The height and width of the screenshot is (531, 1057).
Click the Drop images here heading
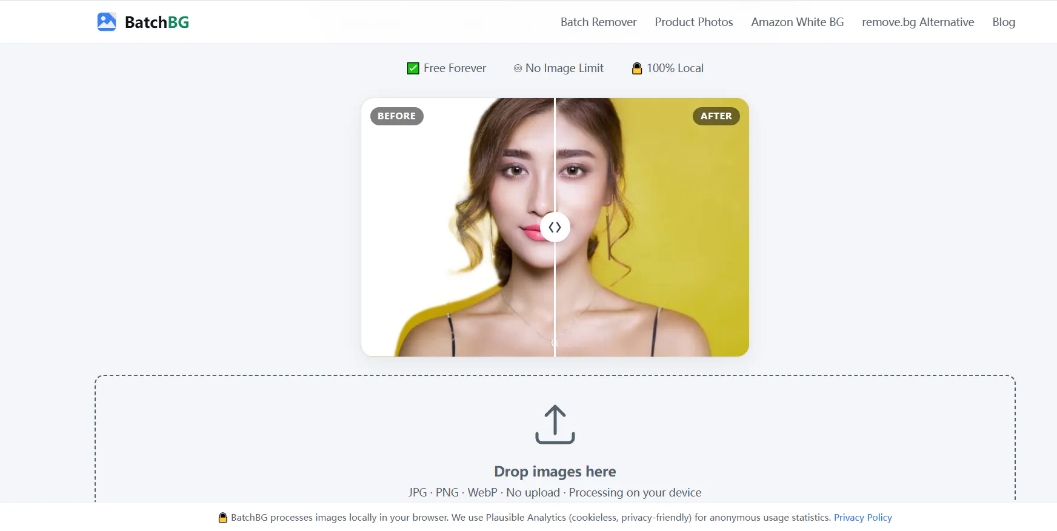click(555, 472)
